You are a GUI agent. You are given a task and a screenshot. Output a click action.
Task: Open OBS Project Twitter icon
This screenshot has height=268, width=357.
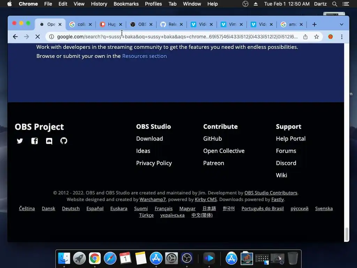point(20,141)
